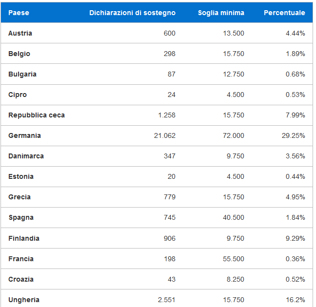Click Finlandia's 9.29% percentage value
Viewport: 316px width, 307px height.
point(295,238)
